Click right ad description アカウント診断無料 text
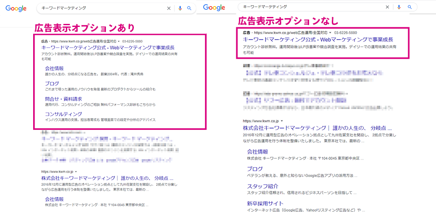436x212 pixels. 320,50
